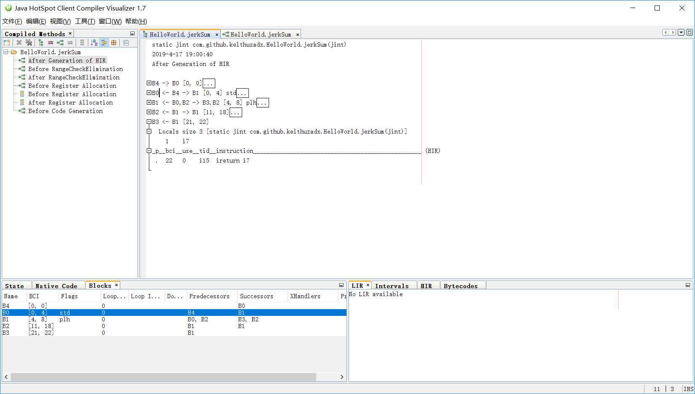Screen dimensions: 695x394
Task: Minimize the LIR panel group
Action: 688,285
